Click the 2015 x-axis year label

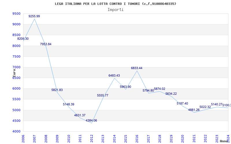126,139
